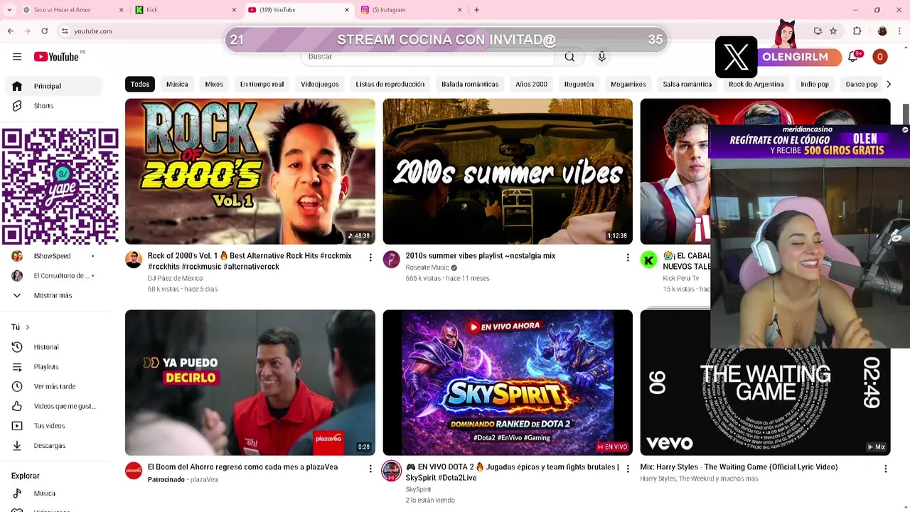Open EN VIVO DOTA 2 stream title

[512, 472]
